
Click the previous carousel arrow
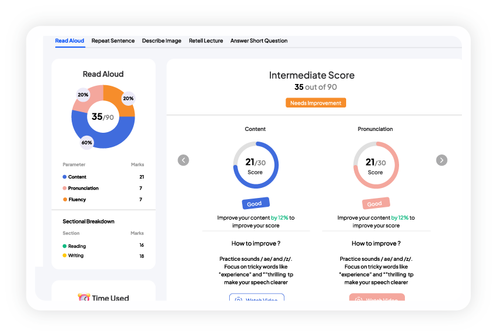183,160
